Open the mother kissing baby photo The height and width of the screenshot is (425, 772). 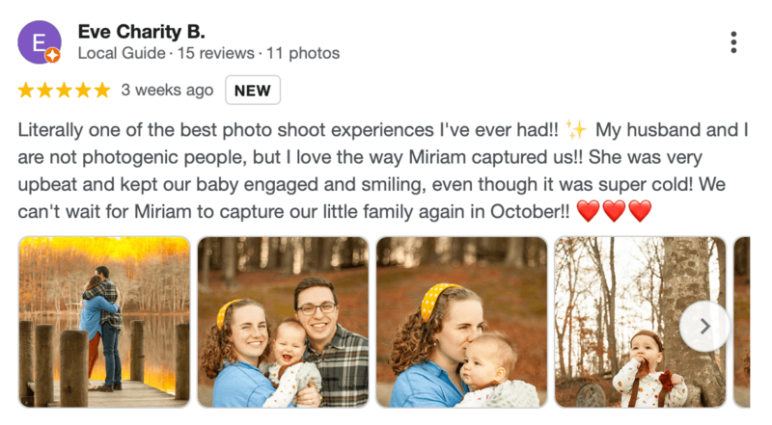(x=461, y=322)
